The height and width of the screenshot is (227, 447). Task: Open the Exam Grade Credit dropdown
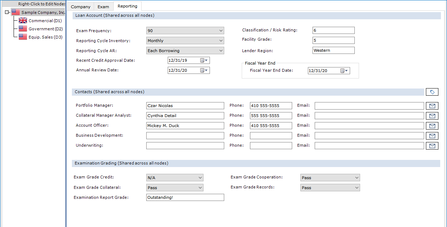tap(200, 177)
